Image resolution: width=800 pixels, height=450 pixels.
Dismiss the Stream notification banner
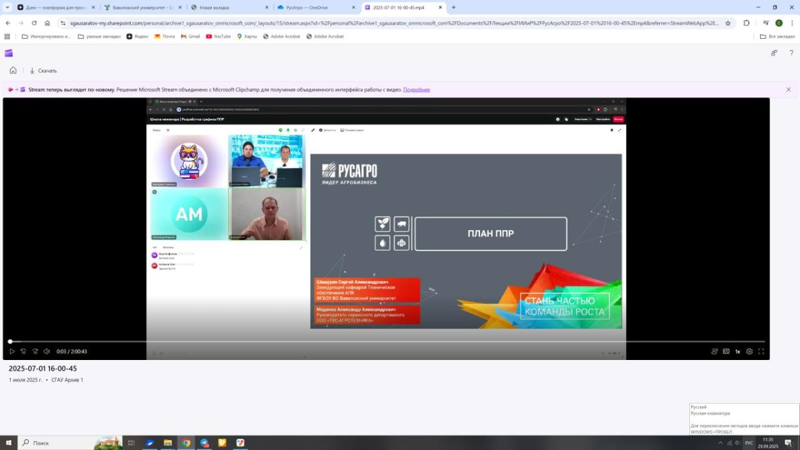[x=788, y=89]
